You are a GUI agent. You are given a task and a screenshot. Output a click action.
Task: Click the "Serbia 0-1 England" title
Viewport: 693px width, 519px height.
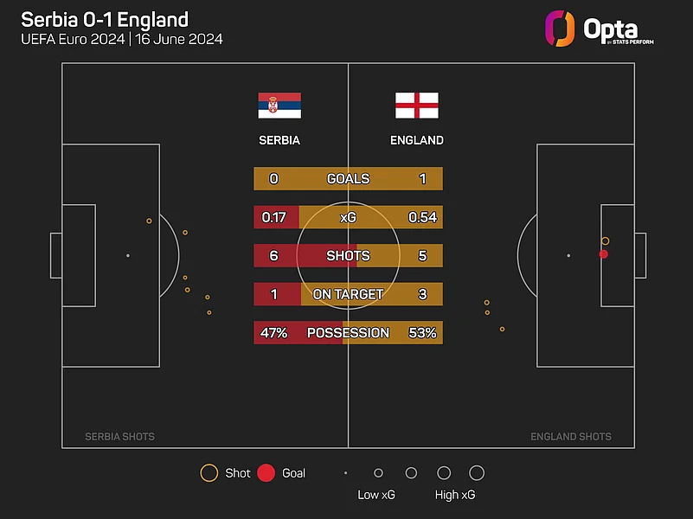click(105, 20)
